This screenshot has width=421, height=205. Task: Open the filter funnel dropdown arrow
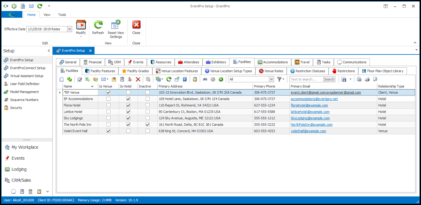click(283, 79)
